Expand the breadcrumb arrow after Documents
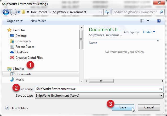This screenshot has height=116, width=167. pyautogui.click(x=50, y=12)
